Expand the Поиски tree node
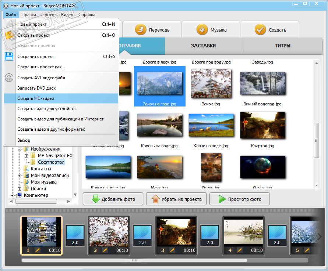 click(19, 189)
